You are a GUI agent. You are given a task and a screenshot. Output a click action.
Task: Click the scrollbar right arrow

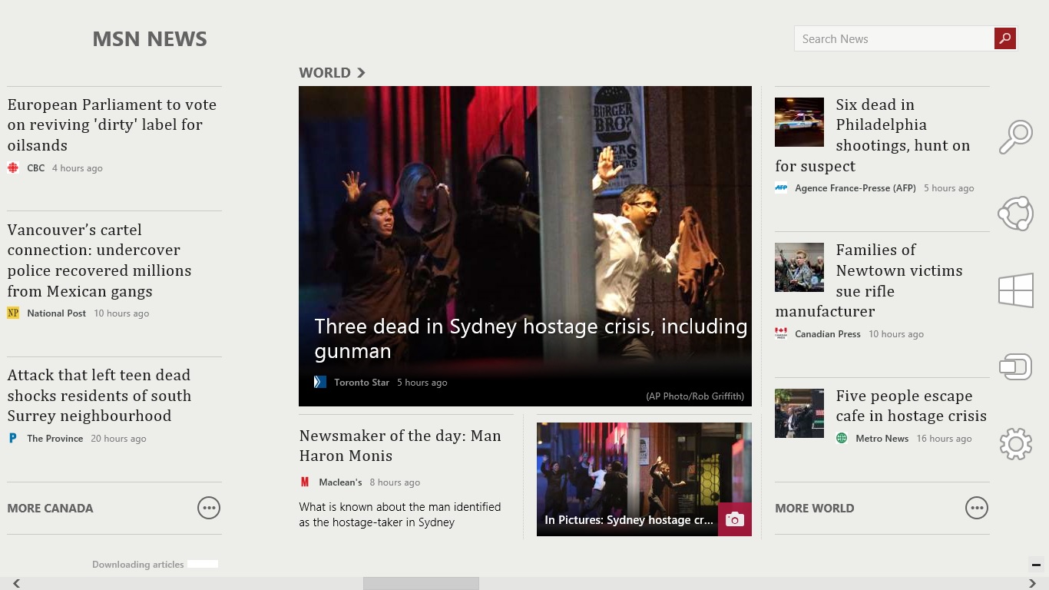click(1032, 584)
